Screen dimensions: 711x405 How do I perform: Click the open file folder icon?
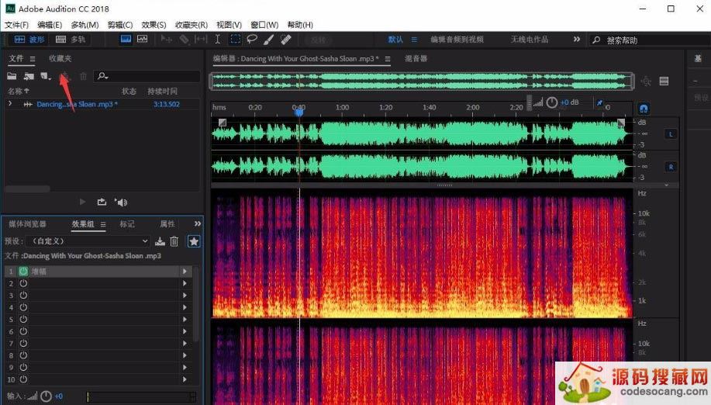tap(12, 76)
